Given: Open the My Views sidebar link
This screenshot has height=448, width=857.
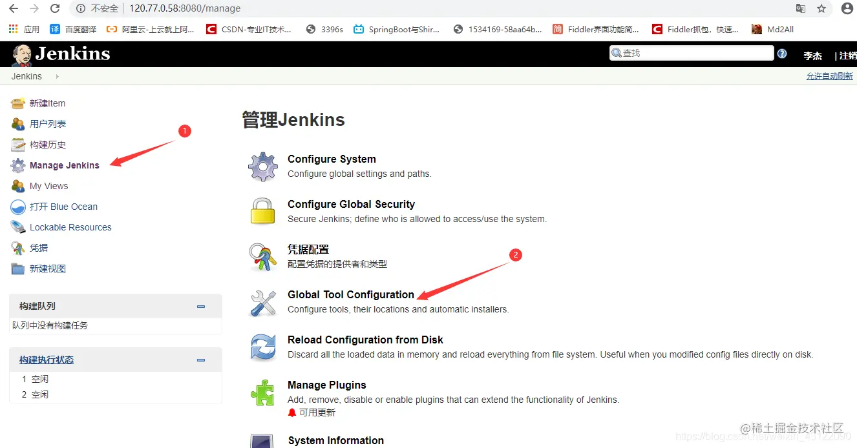Looking at the screenshot, I should pyautogui.click(x=49, y=186).
